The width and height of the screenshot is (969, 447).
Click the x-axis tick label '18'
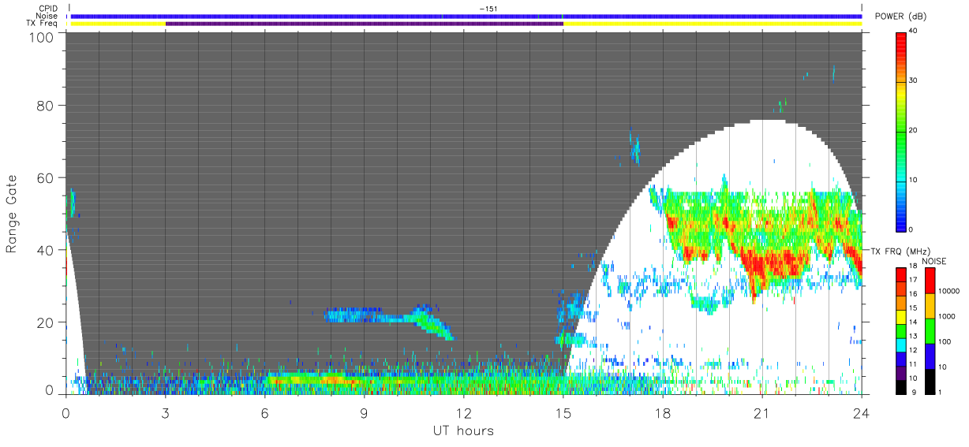662,412
